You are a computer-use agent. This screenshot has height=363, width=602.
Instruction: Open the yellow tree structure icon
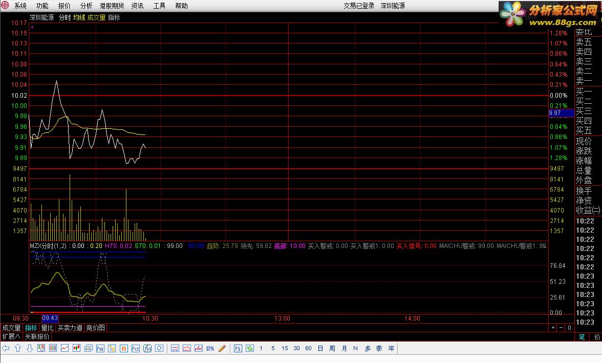coord(112,348)
